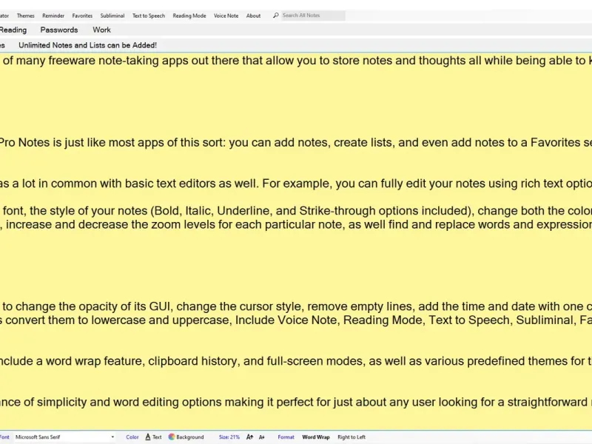
Task: Open the About menu
Action: click(253, 16)
